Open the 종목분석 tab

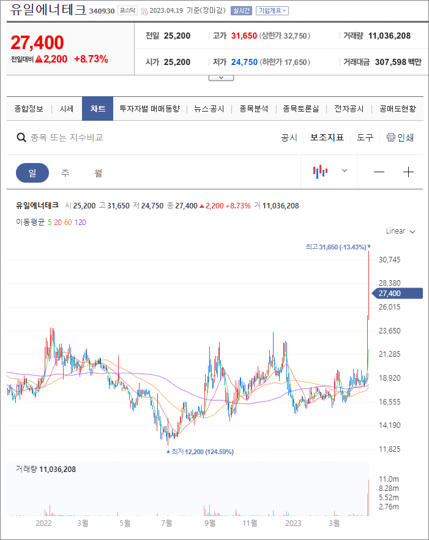[x=254, y=109]
